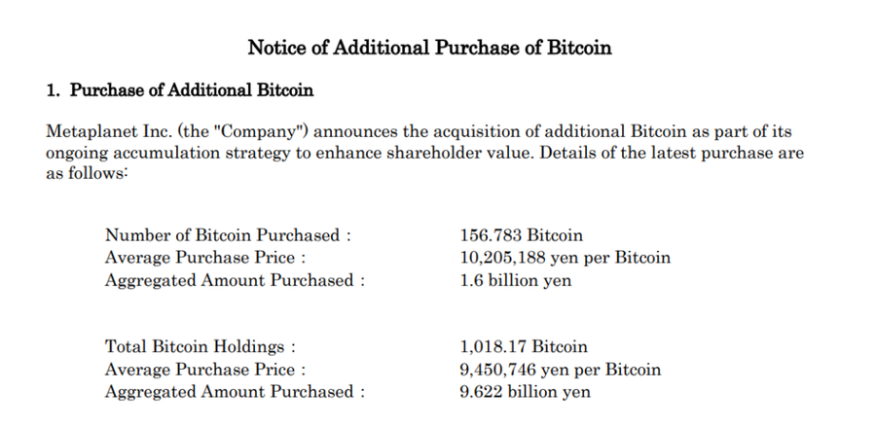
Task: Click the value "1.6 billion yen"
Action: click(515, 280)
